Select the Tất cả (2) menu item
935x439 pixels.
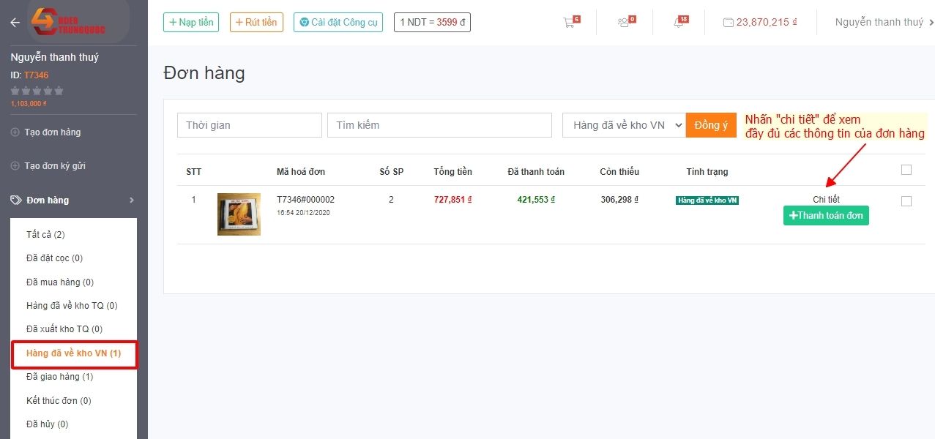click(x=45, y=235)
